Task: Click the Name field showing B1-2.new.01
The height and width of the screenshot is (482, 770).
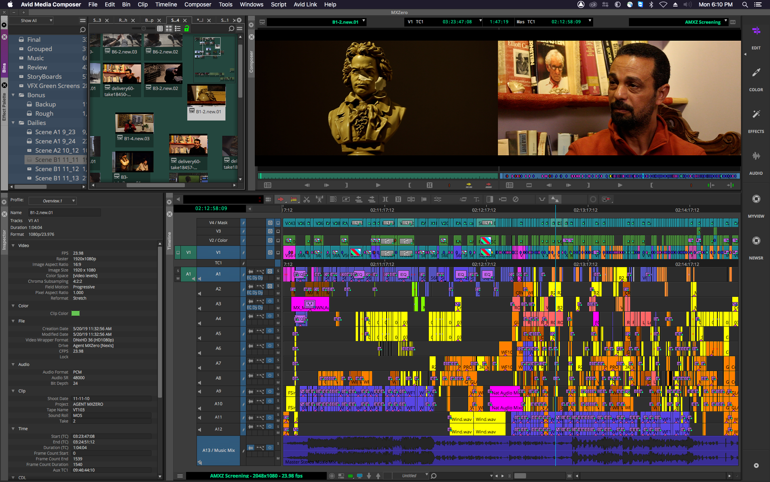Action: click(64, 212)
